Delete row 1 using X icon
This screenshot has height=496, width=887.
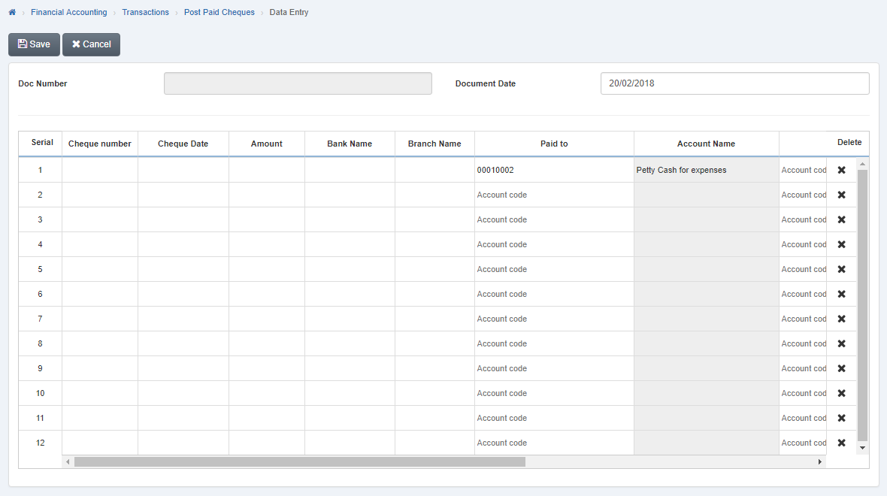pyautogui.click(x=841, y=170)
